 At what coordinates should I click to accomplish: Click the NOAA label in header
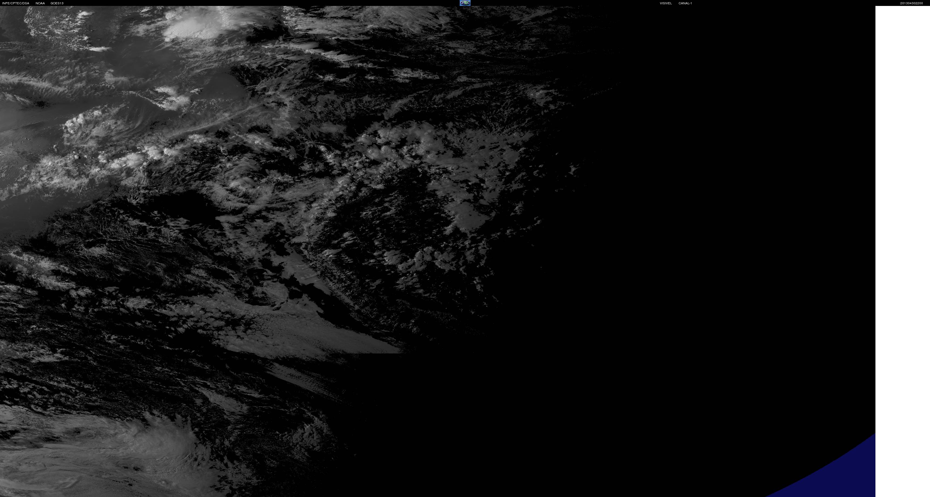coord(40,3)
